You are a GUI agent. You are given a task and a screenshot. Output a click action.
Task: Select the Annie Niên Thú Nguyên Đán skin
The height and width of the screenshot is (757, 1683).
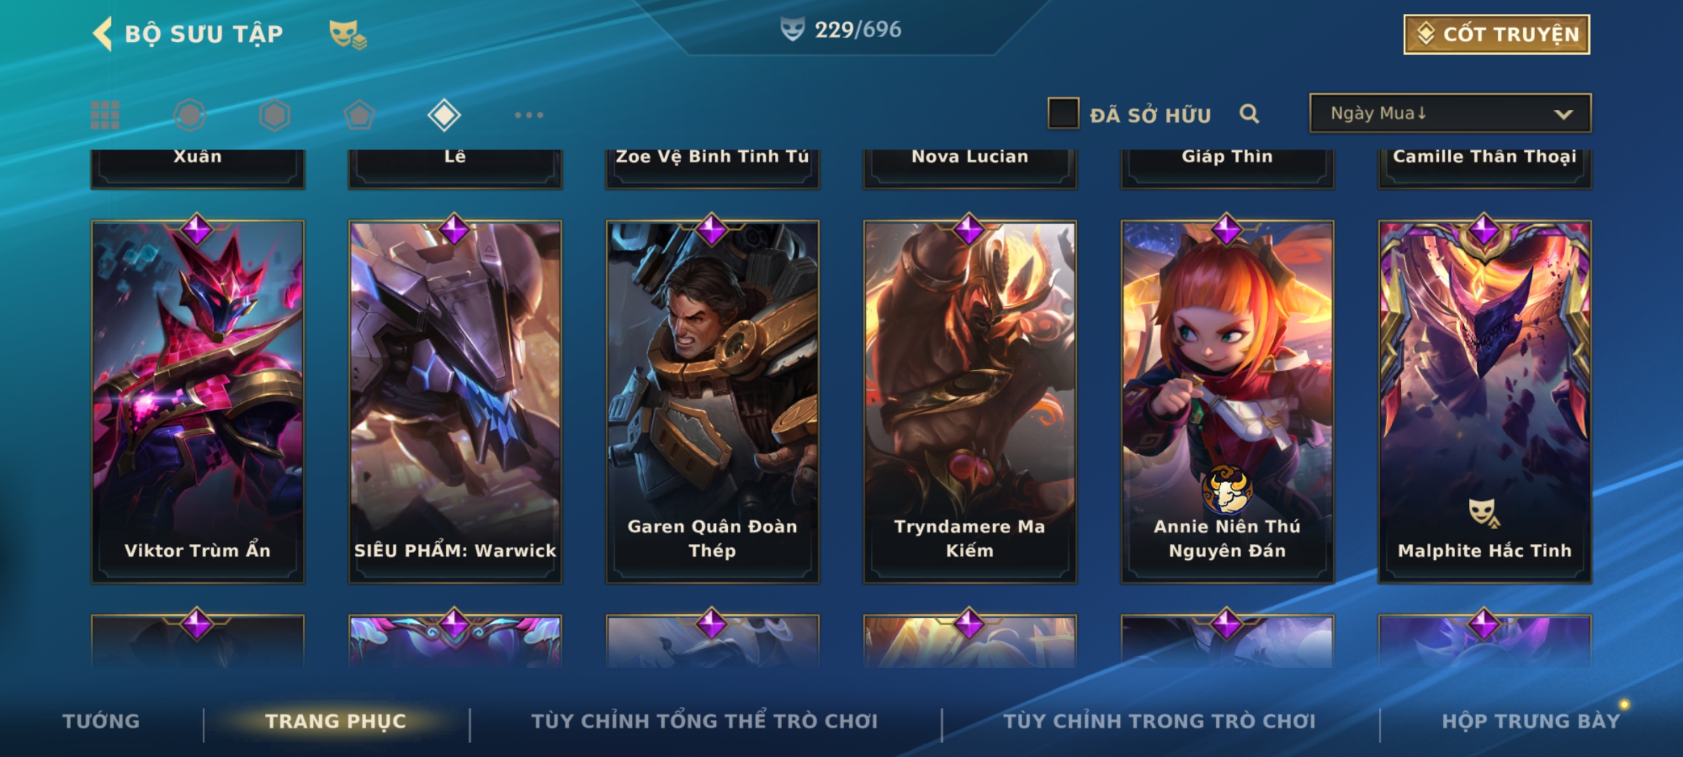(1227, 401)
